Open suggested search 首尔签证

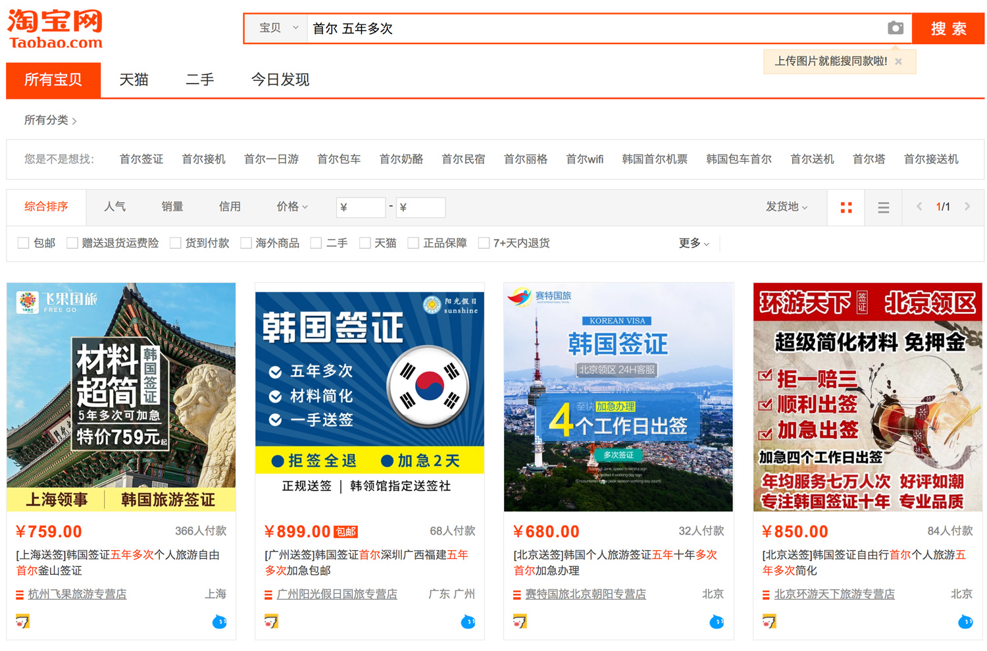click(x=141, y=159)
